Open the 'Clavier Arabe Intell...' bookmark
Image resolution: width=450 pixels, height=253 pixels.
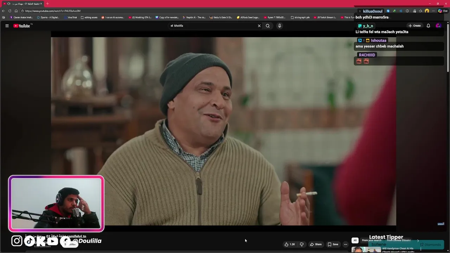[x=21, y=17]
